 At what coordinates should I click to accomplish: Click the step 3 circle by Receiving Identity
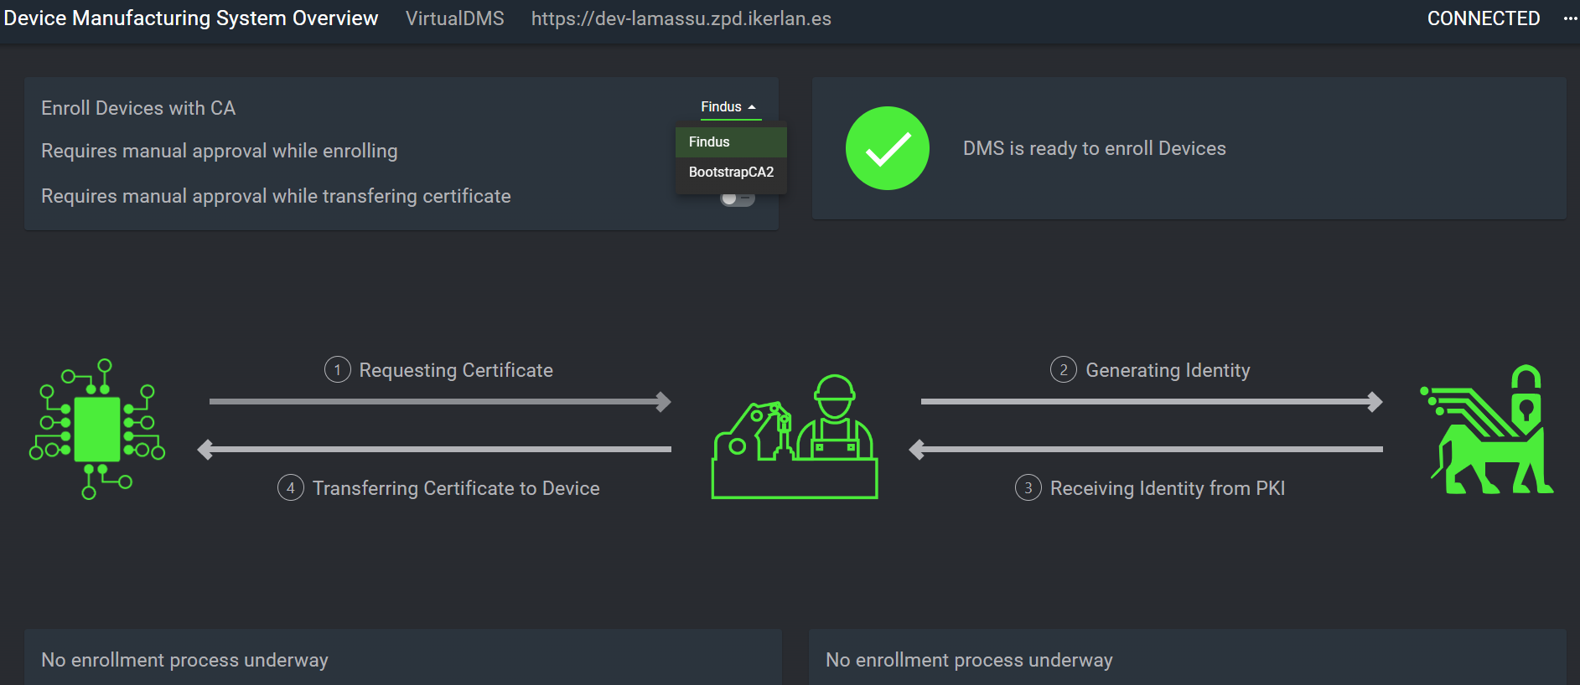[1028, 487]
